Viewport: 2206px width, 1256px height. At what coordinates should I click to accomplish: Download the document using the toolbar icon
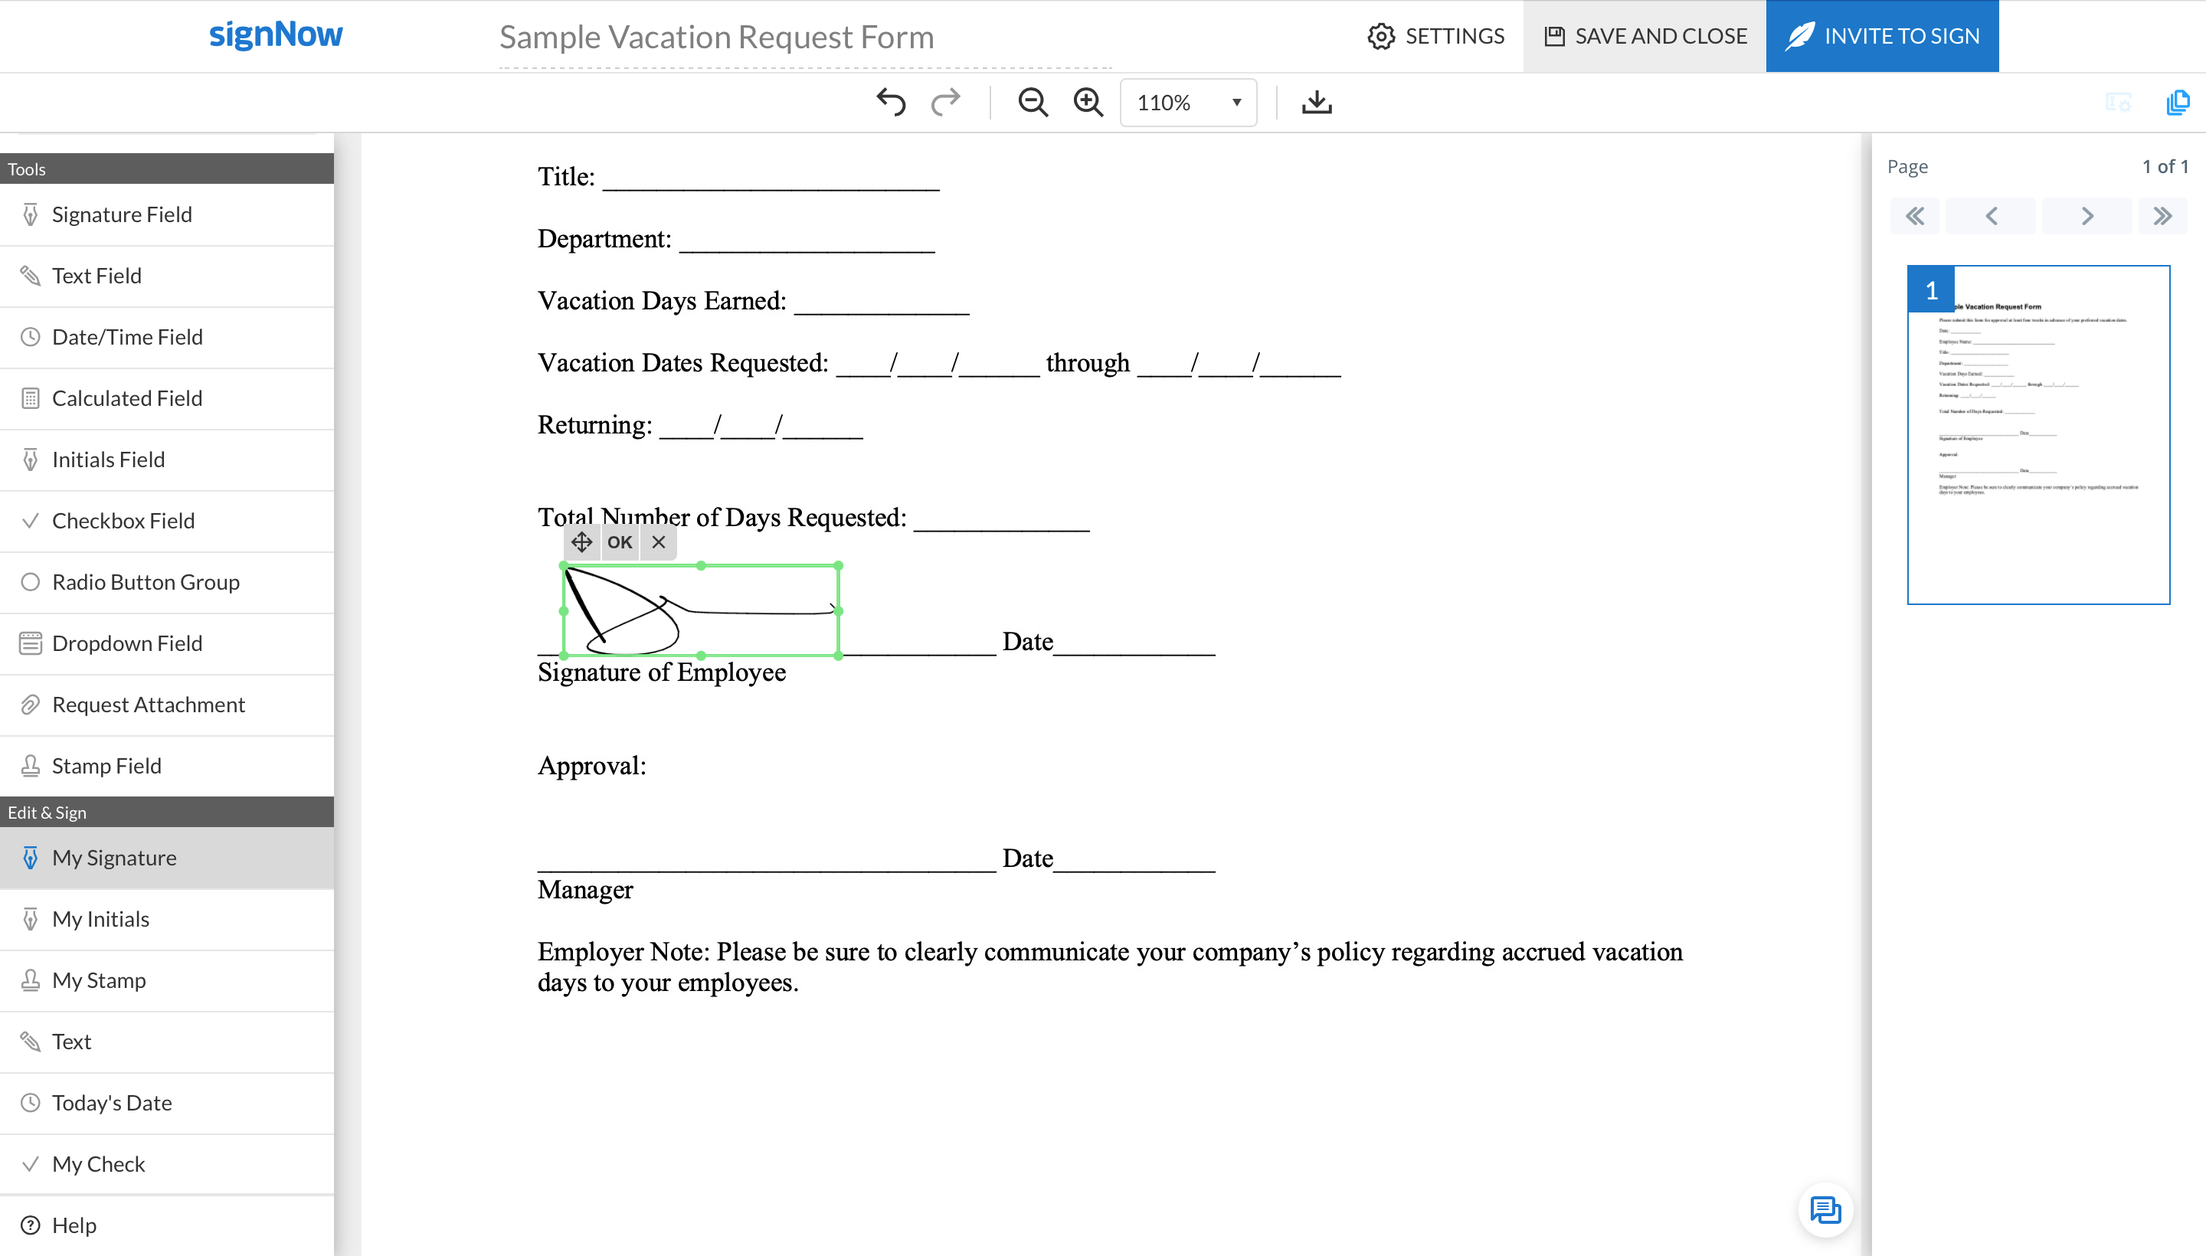pos(1317,102)
